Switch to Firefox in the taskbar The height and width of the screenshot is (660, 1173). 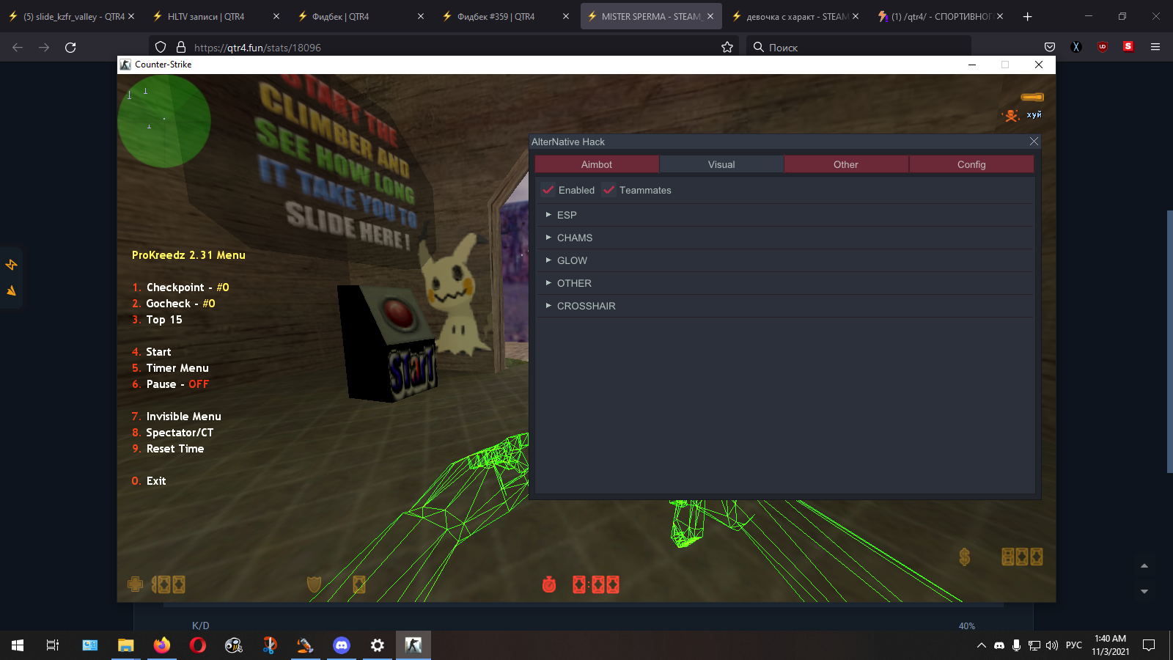point(162,645)
